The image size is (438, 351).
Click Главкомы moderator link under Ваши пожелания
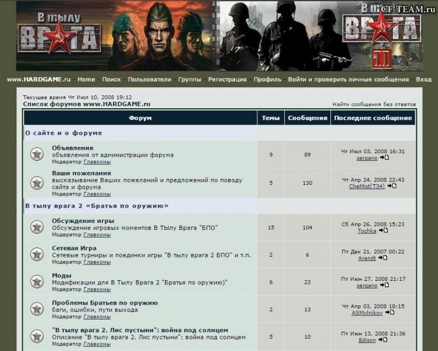point(97,194)
